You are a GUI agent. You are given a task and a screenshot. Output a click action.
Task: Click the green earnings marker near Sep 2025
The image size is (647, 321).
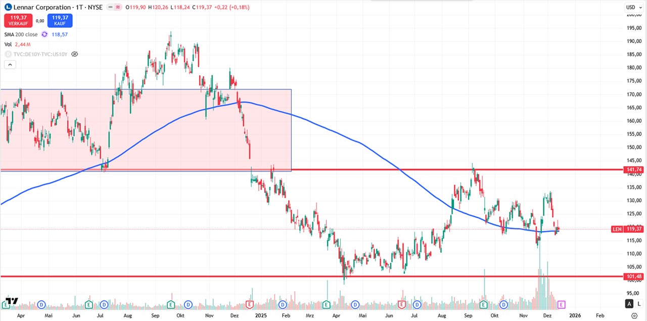click(x=483, y=304)
